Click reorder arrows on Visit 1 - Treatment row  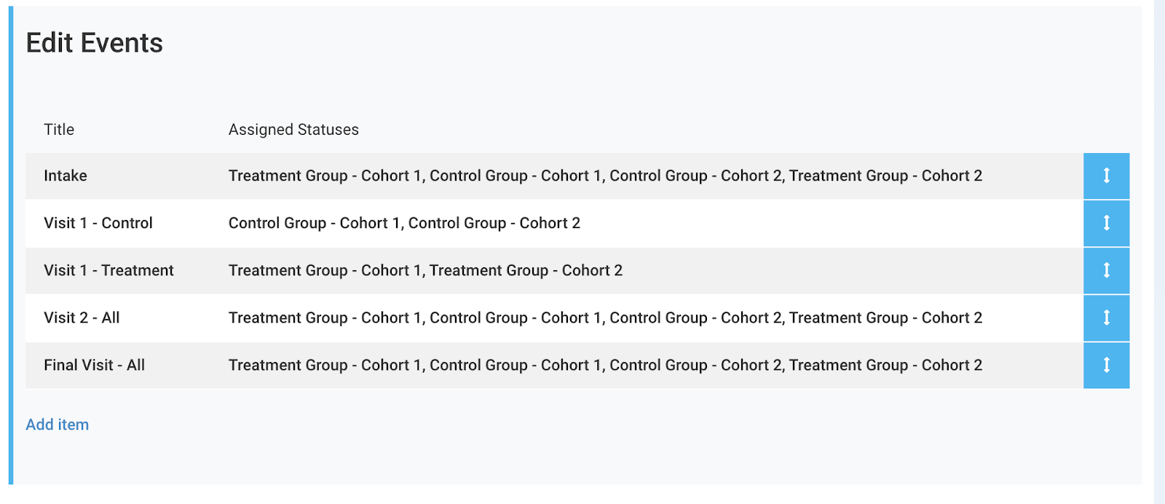[1106, 270]
